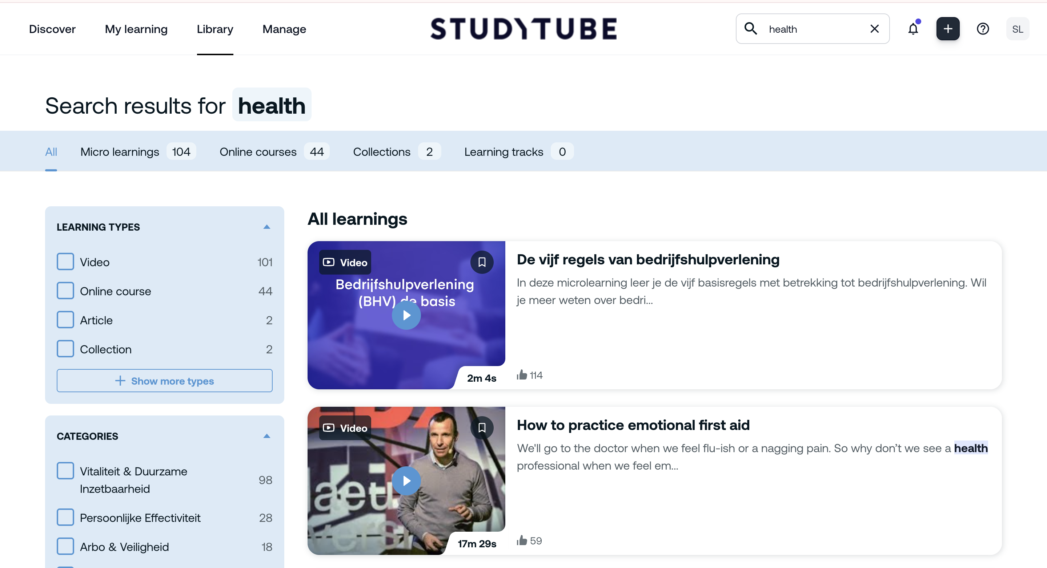This screenshot has height=568, width=1047.
Task: Collapse the Learning Types panel
Action: (266, 227)
